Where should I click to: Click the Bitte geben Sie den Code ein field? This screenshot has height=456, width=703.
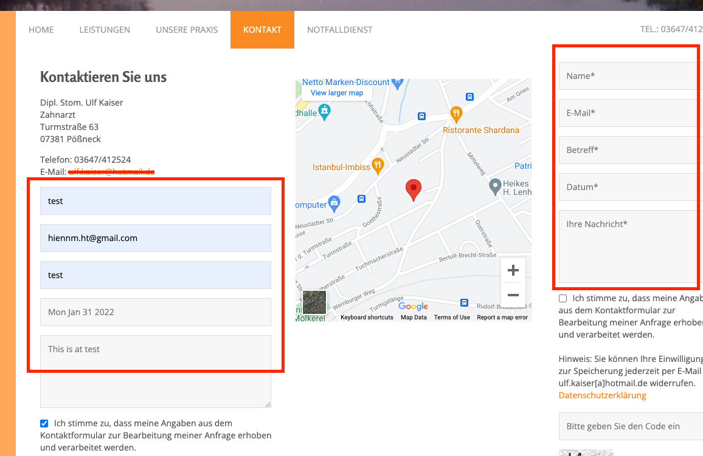click(629, 426)
